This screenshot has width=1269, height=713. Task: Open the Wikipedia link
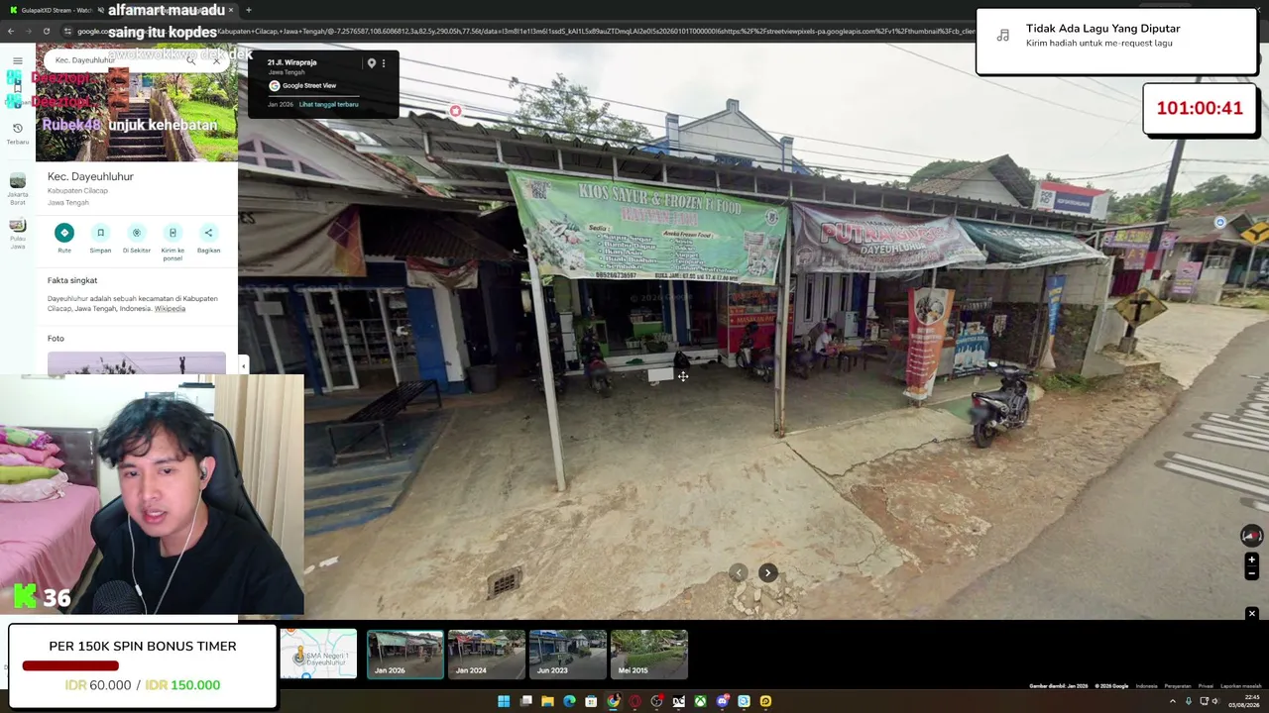pos(170,309)
